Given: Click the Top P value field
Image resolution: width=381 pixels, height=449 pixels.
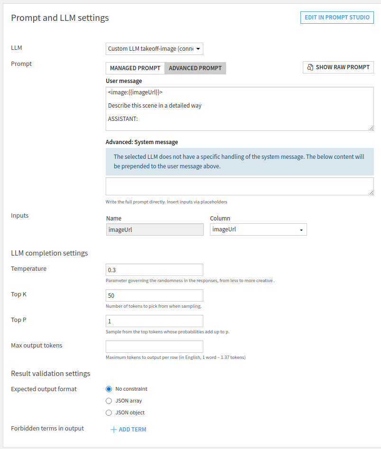Looking at the screenshot, I should [154, 321].
